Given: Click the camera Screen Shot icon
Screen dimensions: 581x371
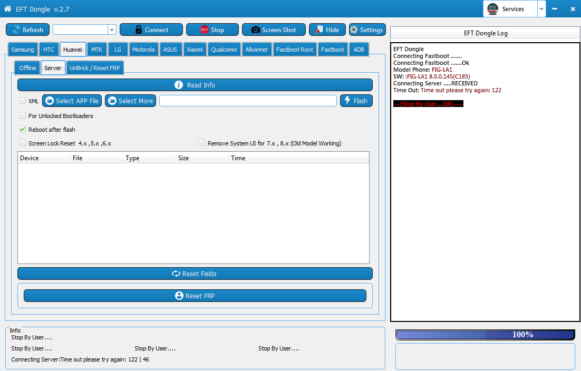Looking at the screenshot, I should point(256,30).
